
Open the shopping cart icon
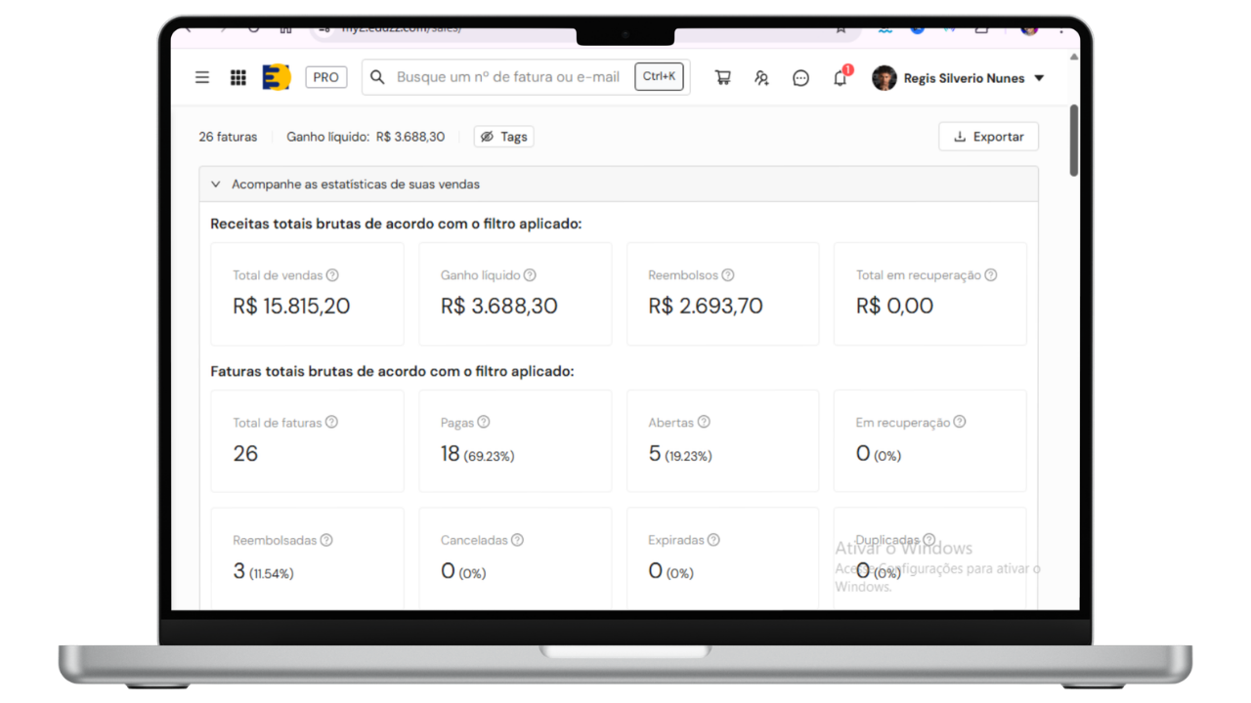(x=722, y=78)
